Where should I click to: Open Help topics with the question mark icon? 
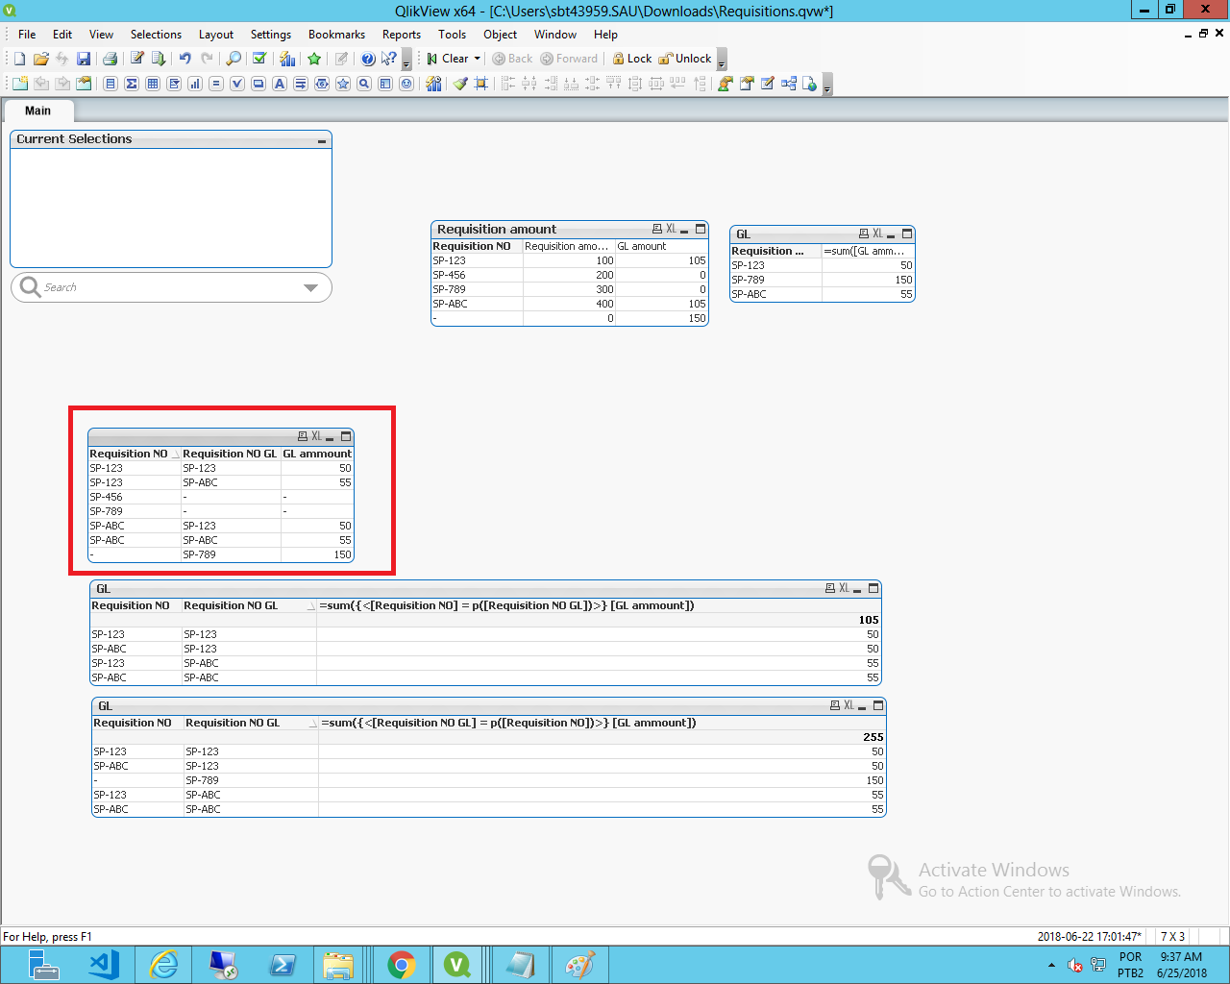point(368,59)
